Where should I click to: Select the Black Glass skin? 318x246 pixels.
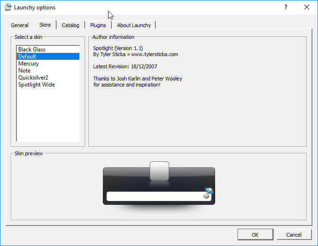coord(48,50)
